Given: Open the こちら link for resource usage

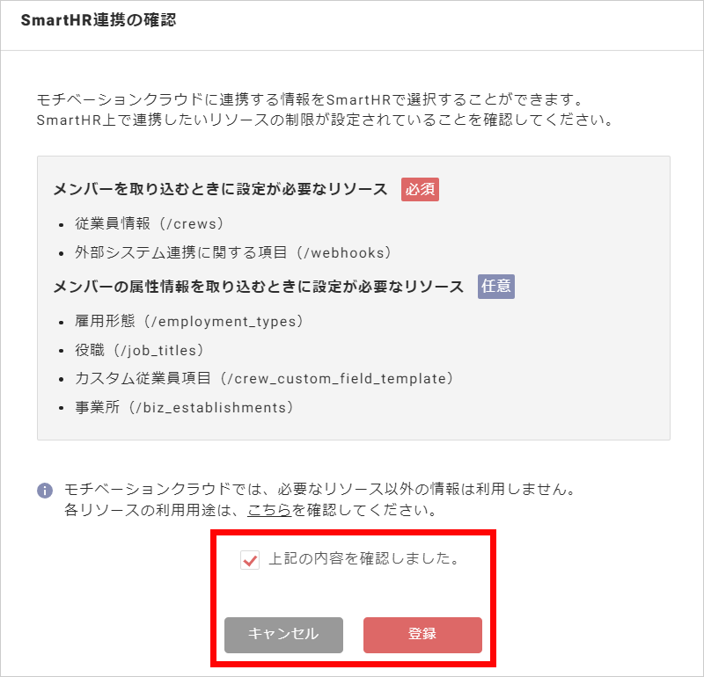Looking at the screenshot, I should tap(269, 510).
